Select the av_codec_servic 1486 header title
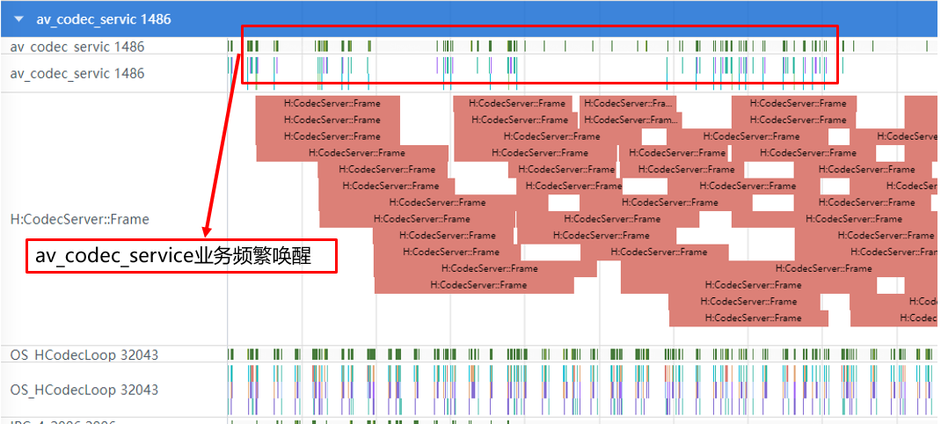941x424 pixels. [x=103, y=19]
